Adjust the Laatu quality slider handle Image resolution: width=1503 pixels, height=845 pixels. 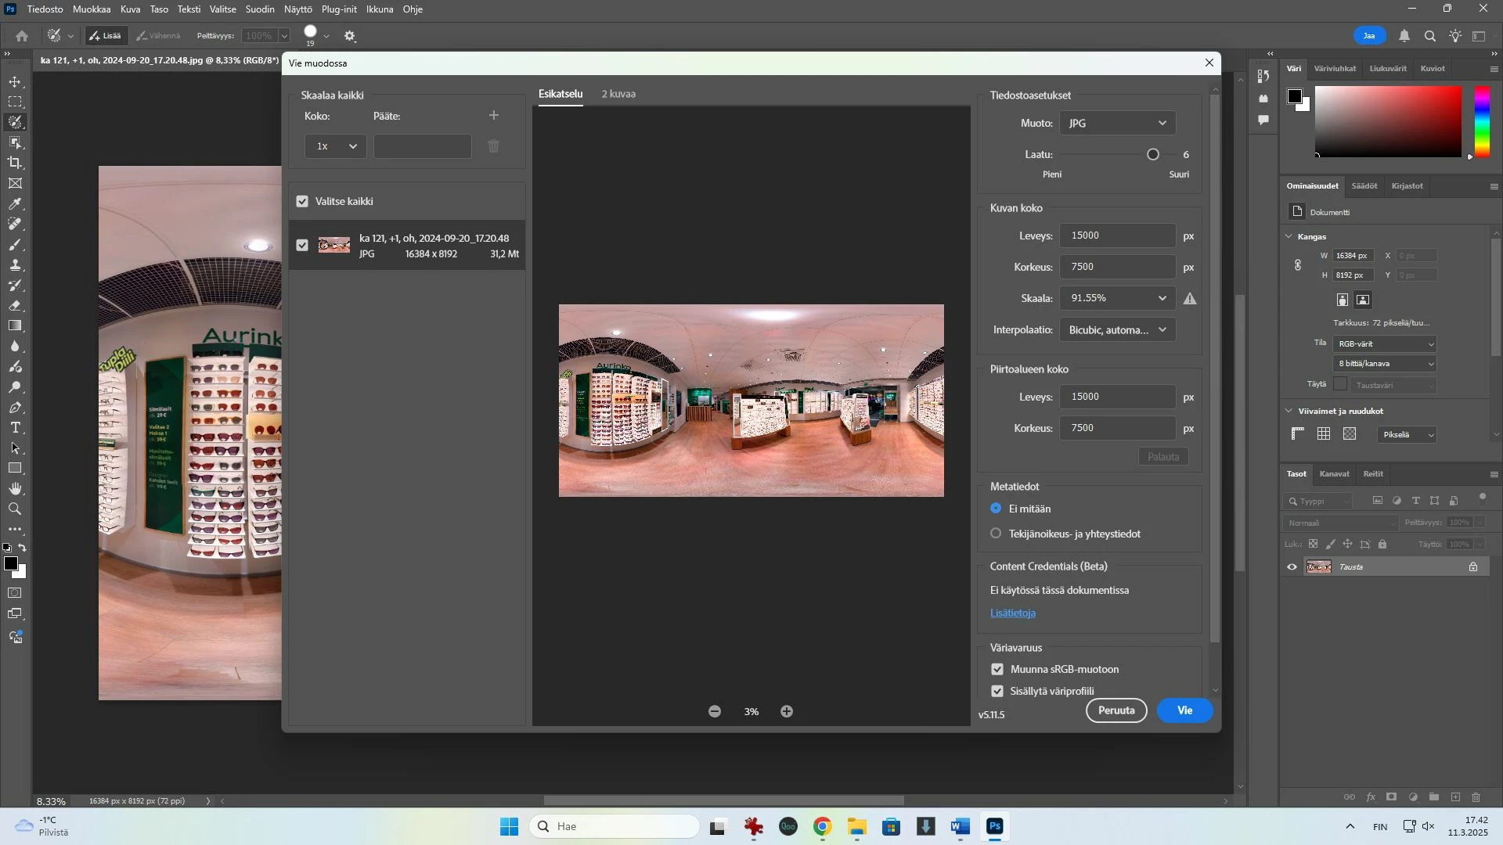click(1153, 155)
